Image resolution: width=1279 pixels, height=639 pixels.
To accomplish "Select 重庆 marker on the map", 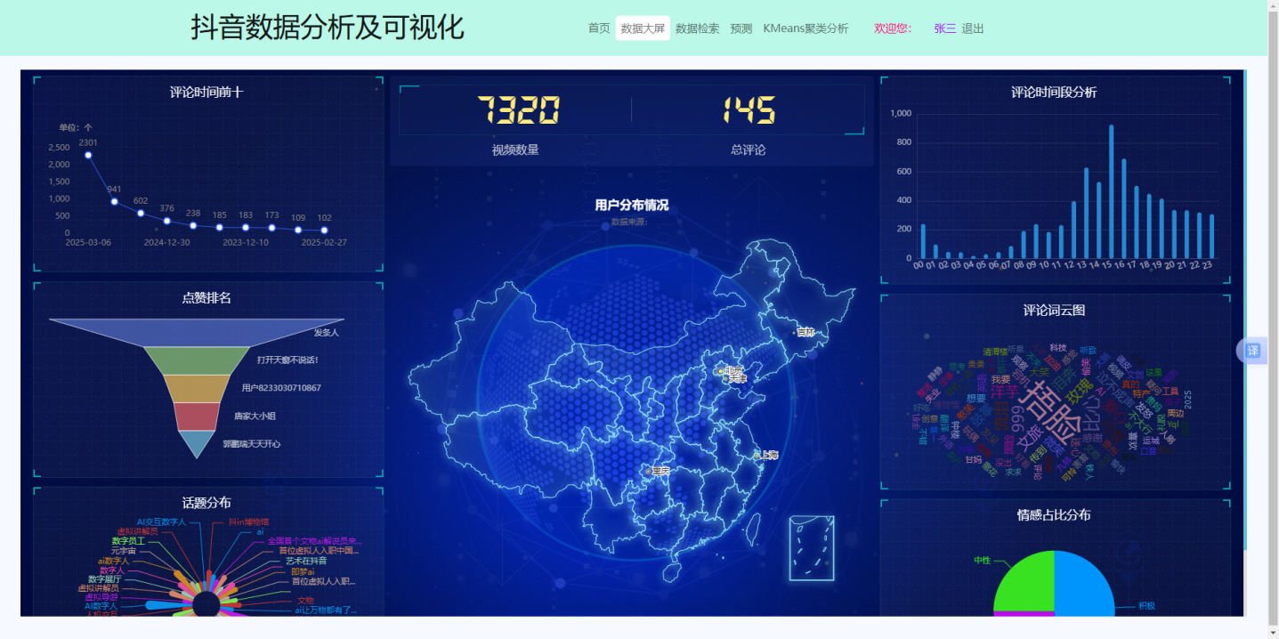I will pos(650,471).
